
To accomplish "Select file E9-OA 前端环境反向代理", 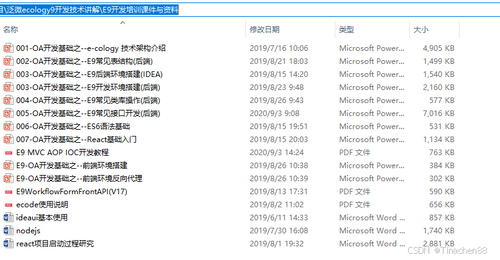I will pos(80,178).
